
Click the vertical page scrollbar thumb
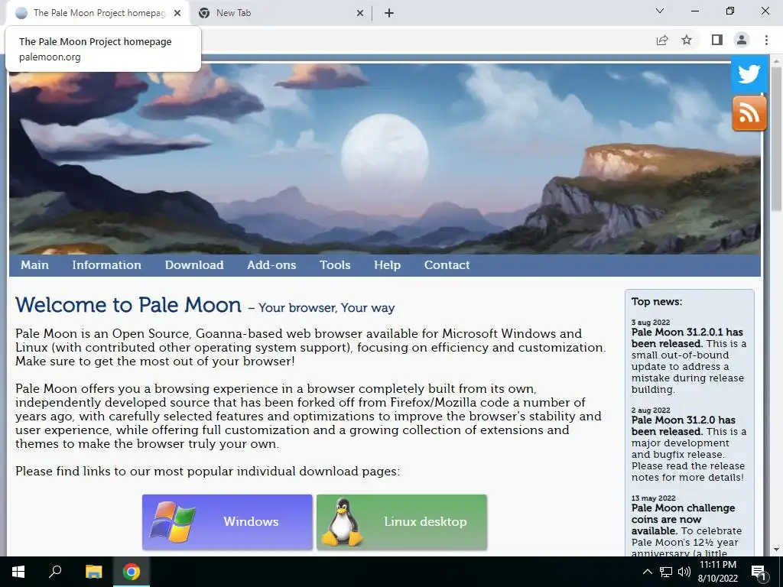coord(776,139)
